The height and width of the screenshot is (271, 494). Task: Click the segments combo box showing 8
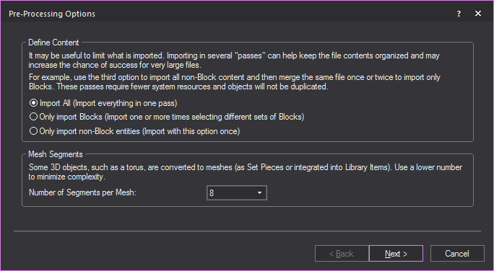coord(237,192)
